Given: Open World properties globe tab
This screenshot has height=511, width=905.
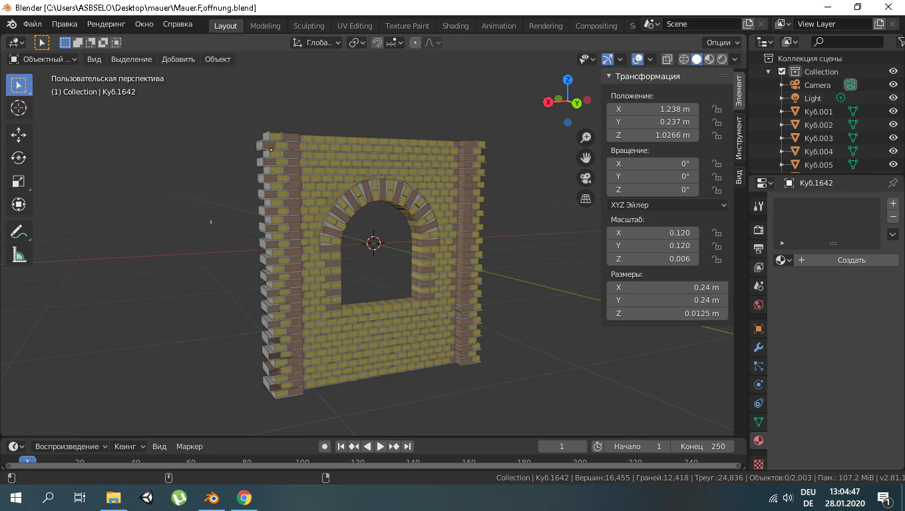Looking at the screenshot, I should 758,305.
